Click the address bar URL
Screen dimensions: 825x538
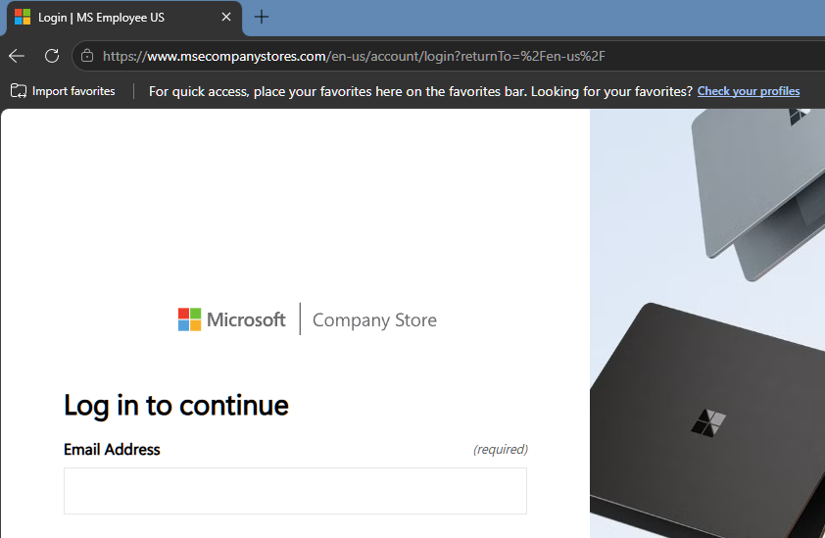[x=354, y=56]
